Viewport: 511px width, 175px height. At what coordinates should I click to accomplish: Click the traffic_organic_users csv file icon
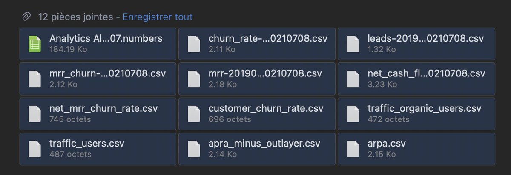(353, 113)
